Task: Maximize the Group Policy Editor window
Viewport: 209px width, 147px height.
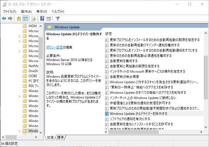Action: point(189,4)
